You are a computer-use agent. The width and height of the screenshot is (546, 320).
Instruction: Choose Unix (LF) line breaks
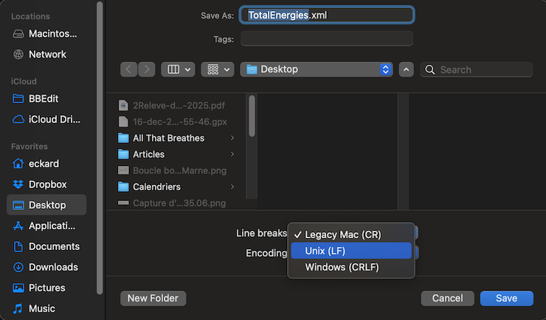pyautogui.click(x=350, y=251)
